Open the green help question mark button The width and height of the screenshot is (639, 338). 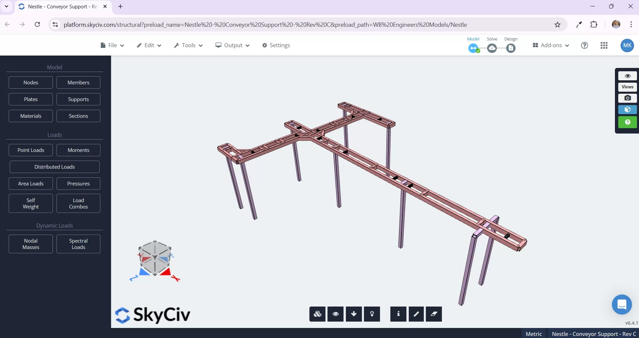tap(628, 122)
